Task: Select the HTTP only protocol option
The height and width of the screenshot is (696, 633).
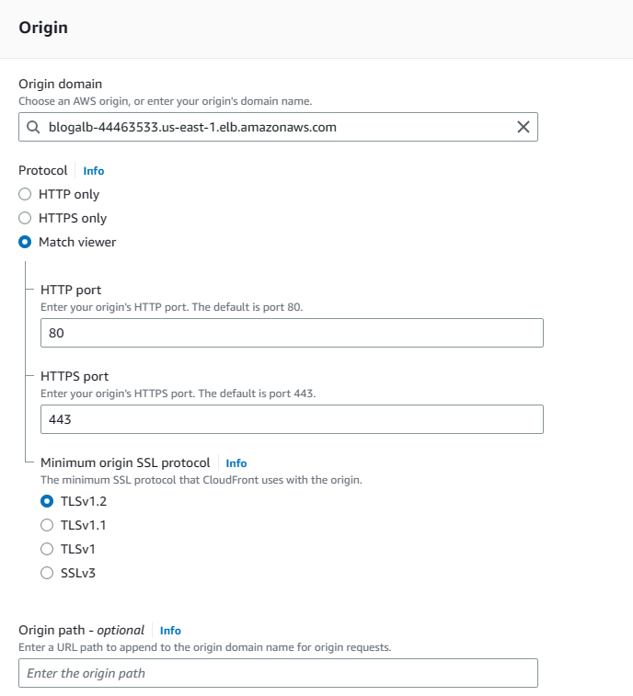Action: (x=26, y=194)
